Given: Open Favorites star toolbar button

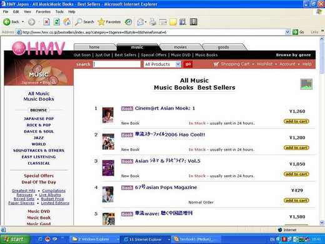Looking at the screenshot, I should point(109,22).
